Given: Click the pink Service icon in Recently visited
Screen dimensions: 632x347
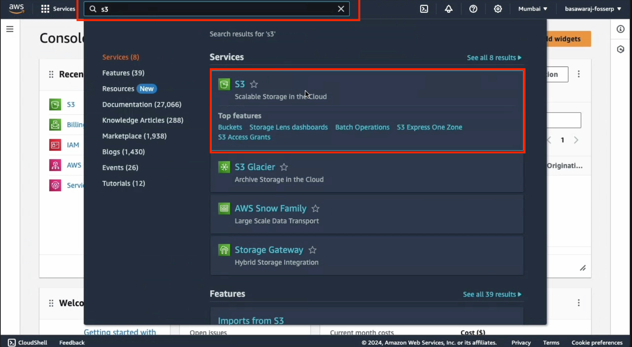Looking at the screenshot, I should click(x=55, y=185).
